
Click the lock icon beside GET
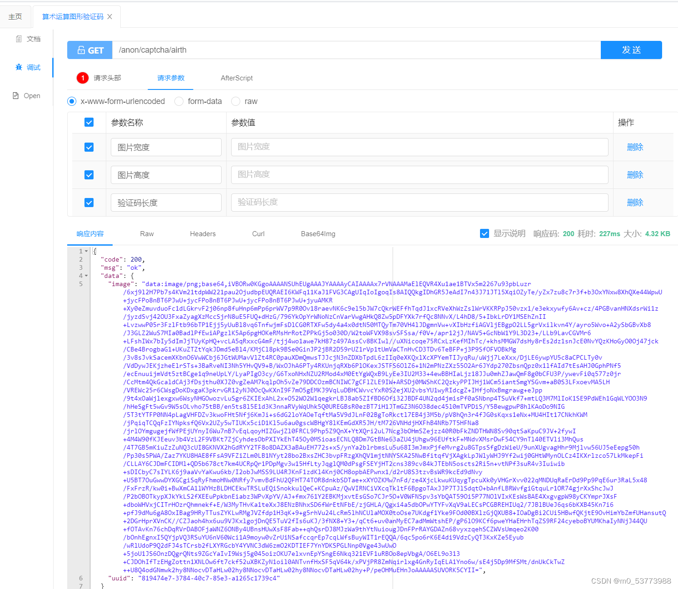tap(81, 50)
